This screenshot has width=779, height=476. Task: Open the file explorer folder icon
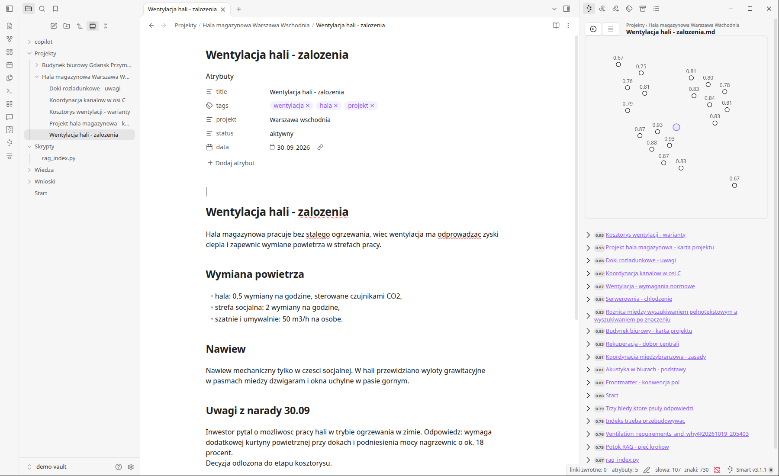[x=29, y=9]
